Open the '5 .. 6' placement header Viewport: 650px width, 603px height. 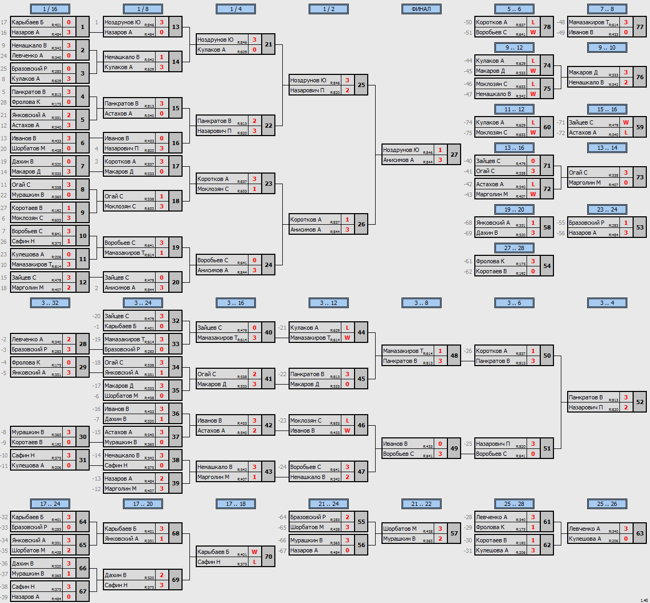click(x=514, y=9)
